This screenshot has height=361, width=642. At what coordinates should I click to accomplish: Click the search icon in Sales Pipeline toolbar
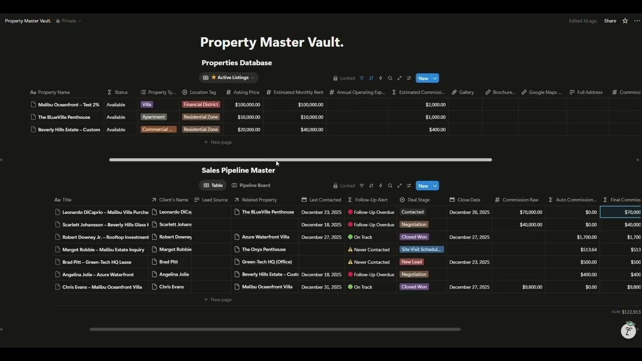click(x=390, y=186)
